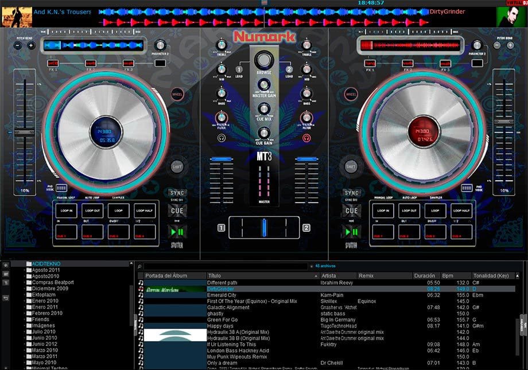Click left deck play/pause button
528x370 pixels.
pos(177,232)
